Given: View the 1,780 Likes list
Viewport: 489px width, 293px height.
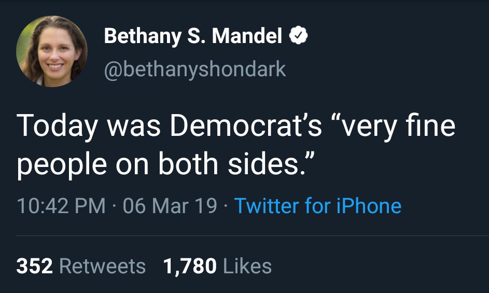Looking at the screenshot, I should (x=217, y=266).
